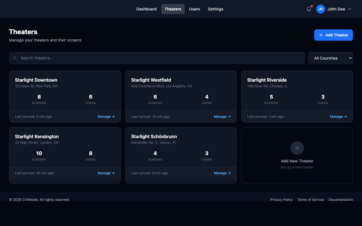The width and height of the screenshot is (362, 226).
Task: Manage the Starlight Schönbrunn theater
Action: pos(222,173)
